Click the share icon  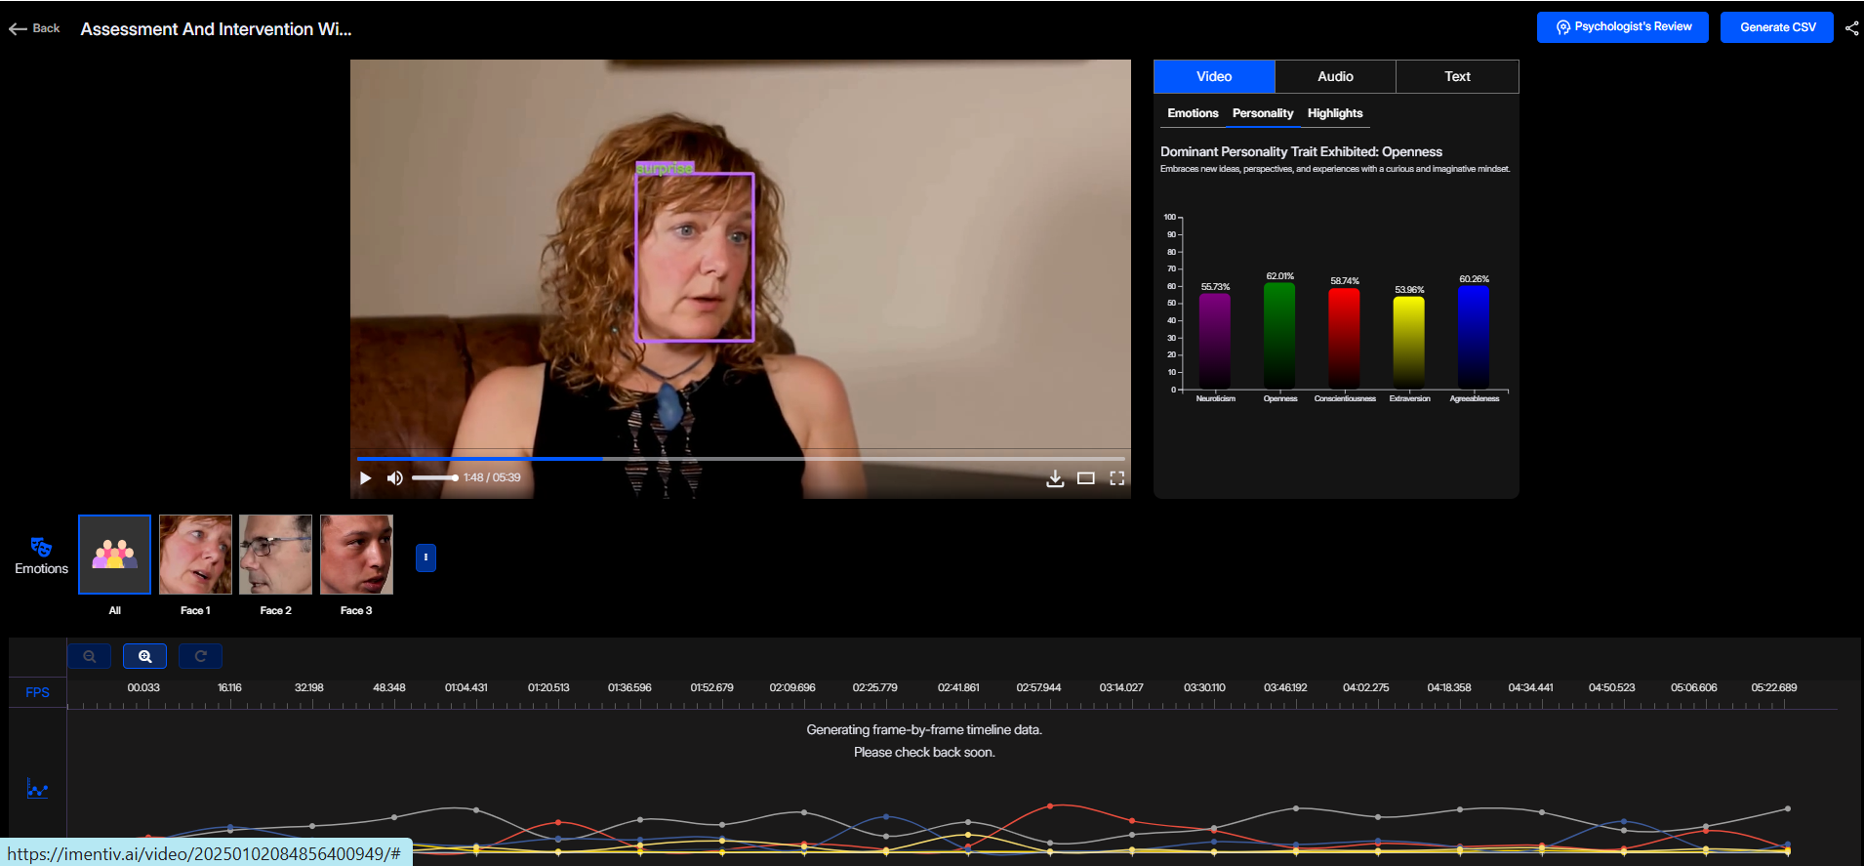[x=1851, y=28]
